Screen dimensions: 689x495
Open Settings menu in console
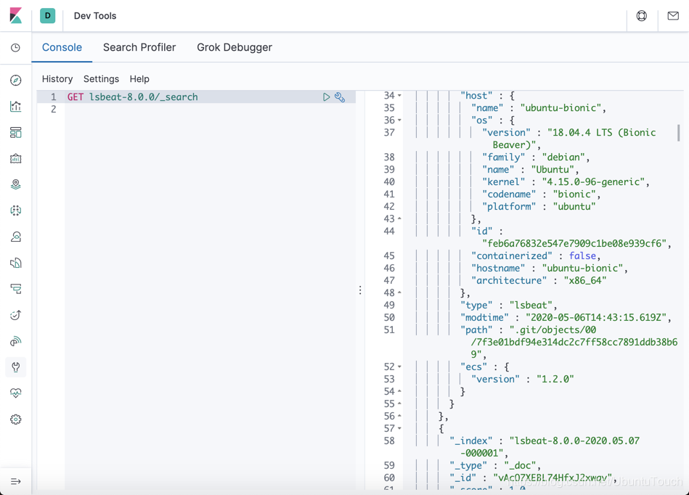click(101, 79)
